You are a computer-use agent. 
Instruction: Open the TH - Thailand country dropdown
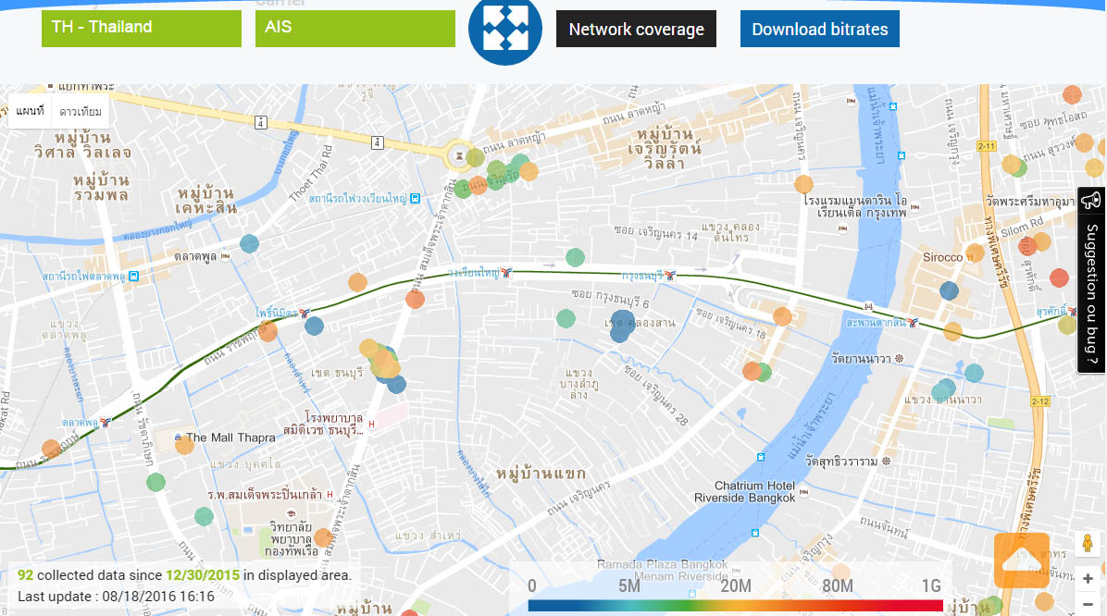click(142, 29)
